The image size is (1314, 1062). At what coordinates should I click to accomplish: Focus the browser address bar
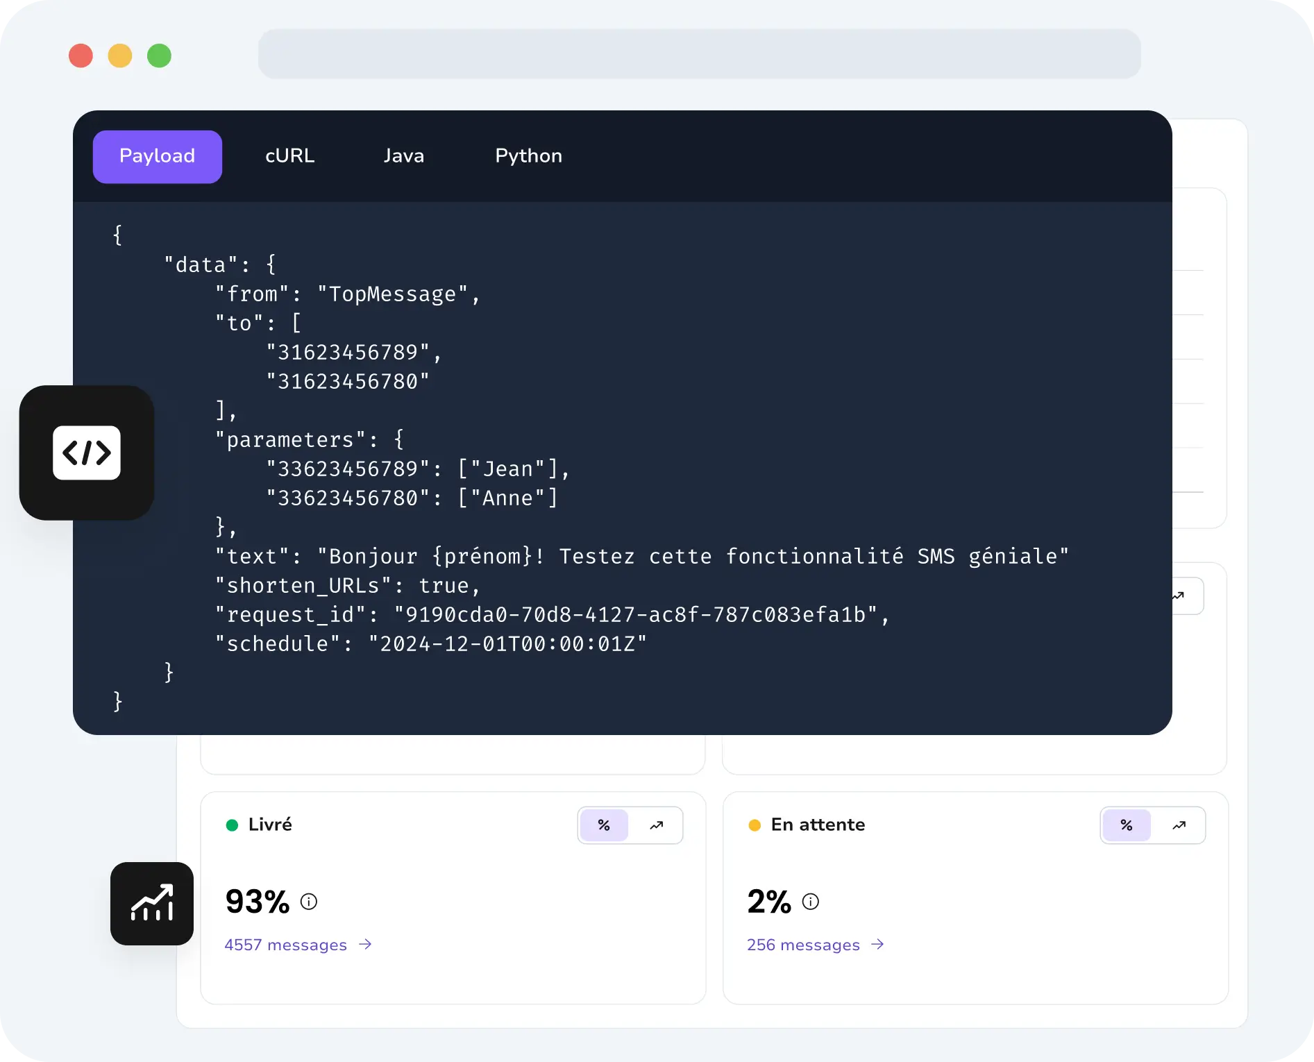click(x=699, y=53)
